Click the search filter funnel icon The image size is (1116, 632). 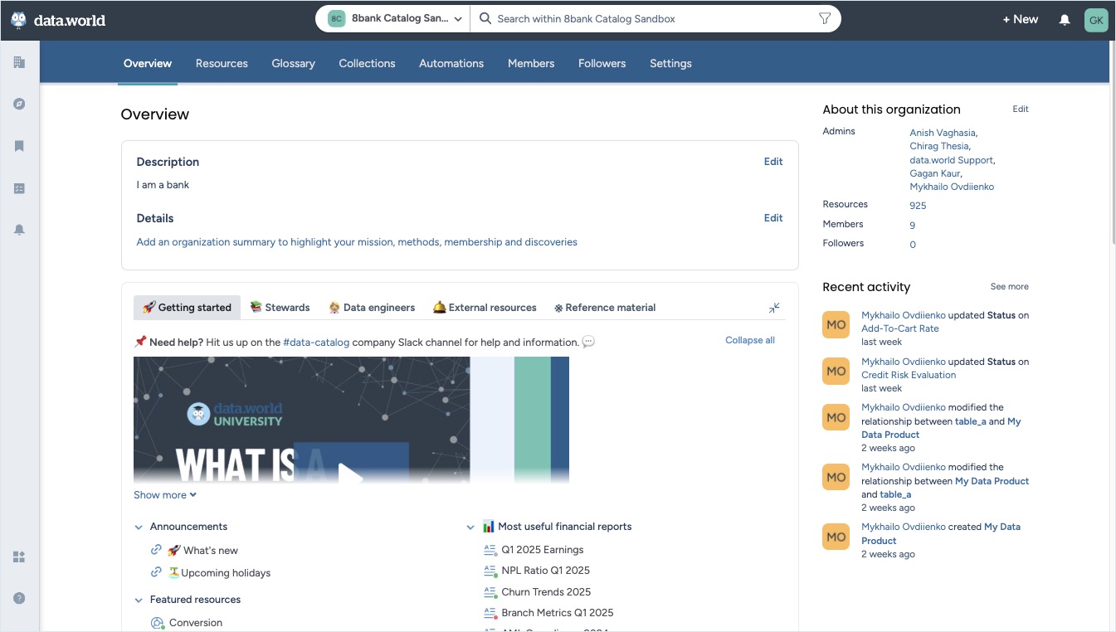(824, 18)
